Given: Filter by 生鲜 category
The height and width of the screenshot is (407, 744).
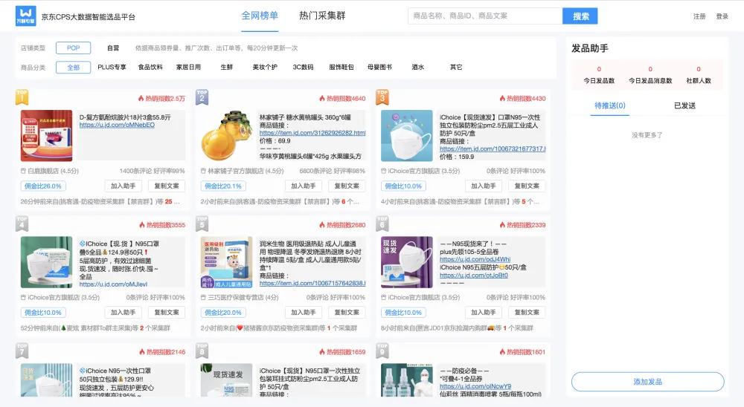Looking at the screenshot, I should [x=227, y=68].
